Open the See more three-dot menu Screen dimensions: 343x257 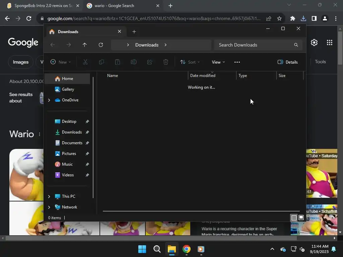pos(237,62)
